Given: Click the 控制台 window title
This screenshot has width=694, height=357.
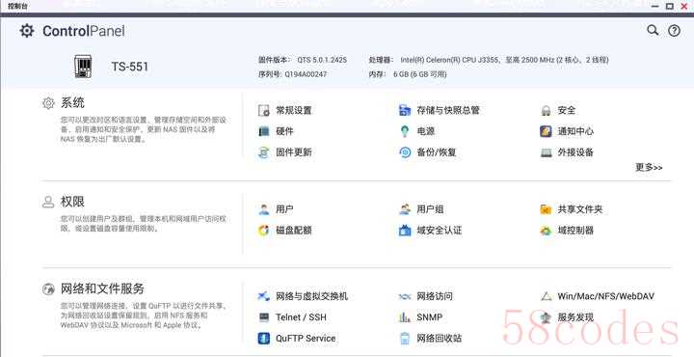Looking at the screenshot, I should click(17, 6).
